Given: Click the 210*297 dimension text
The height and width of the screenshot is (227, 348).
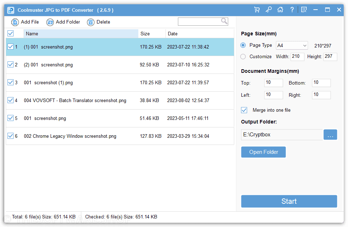Looking at the screenshot, I should pyautogui.click(x=323, y=46).
